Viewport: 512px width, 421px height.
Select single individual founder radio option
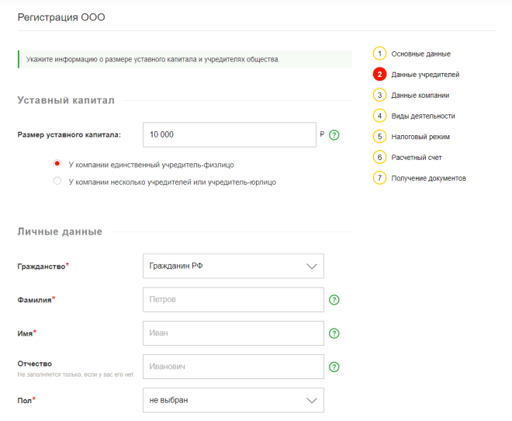coord(57,165)
